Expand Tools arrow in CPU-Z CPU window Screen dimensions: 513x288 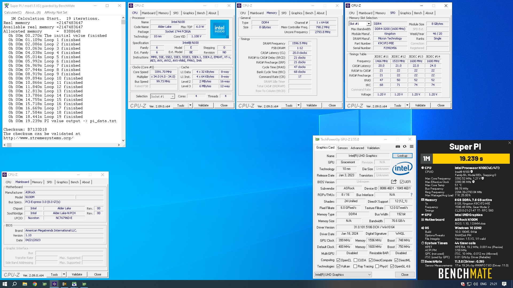coord(190,105)
